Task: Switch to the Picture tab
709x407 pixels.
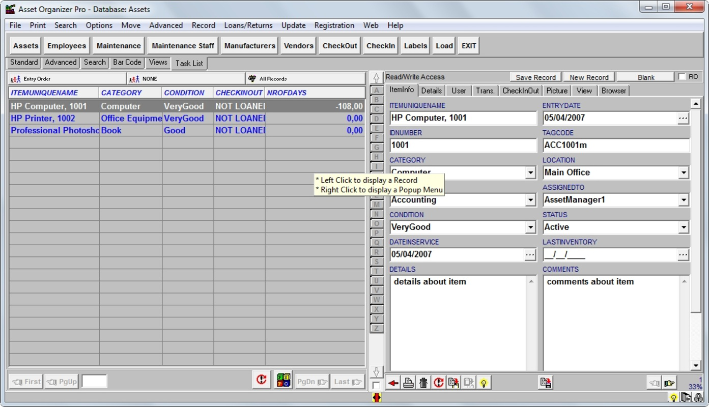Action: pyautogui.click(x=557, y=91)
